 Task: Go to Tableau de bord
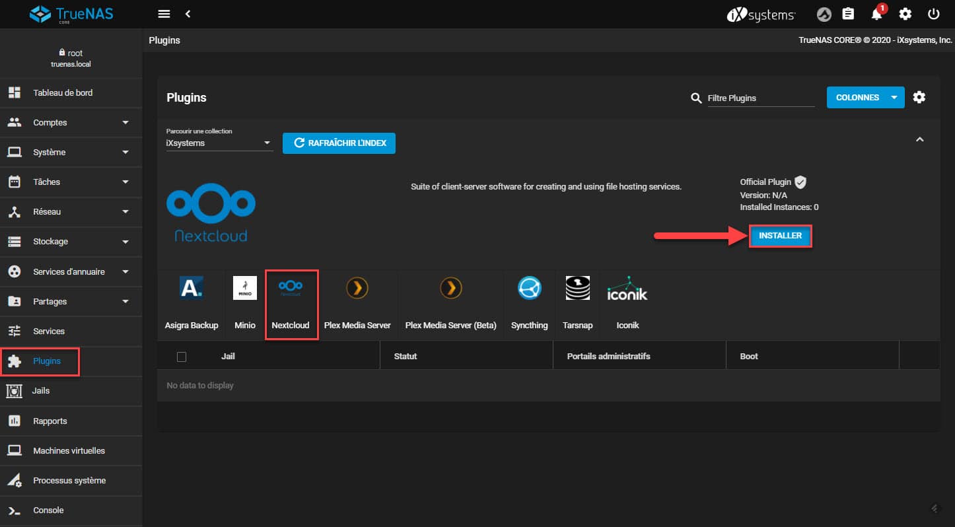click(71, 92)
